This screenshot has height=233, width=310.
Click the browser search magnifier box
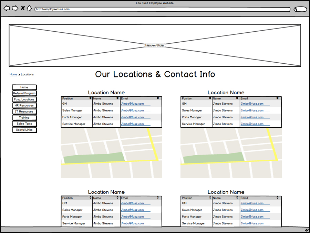tap(300, 9)
